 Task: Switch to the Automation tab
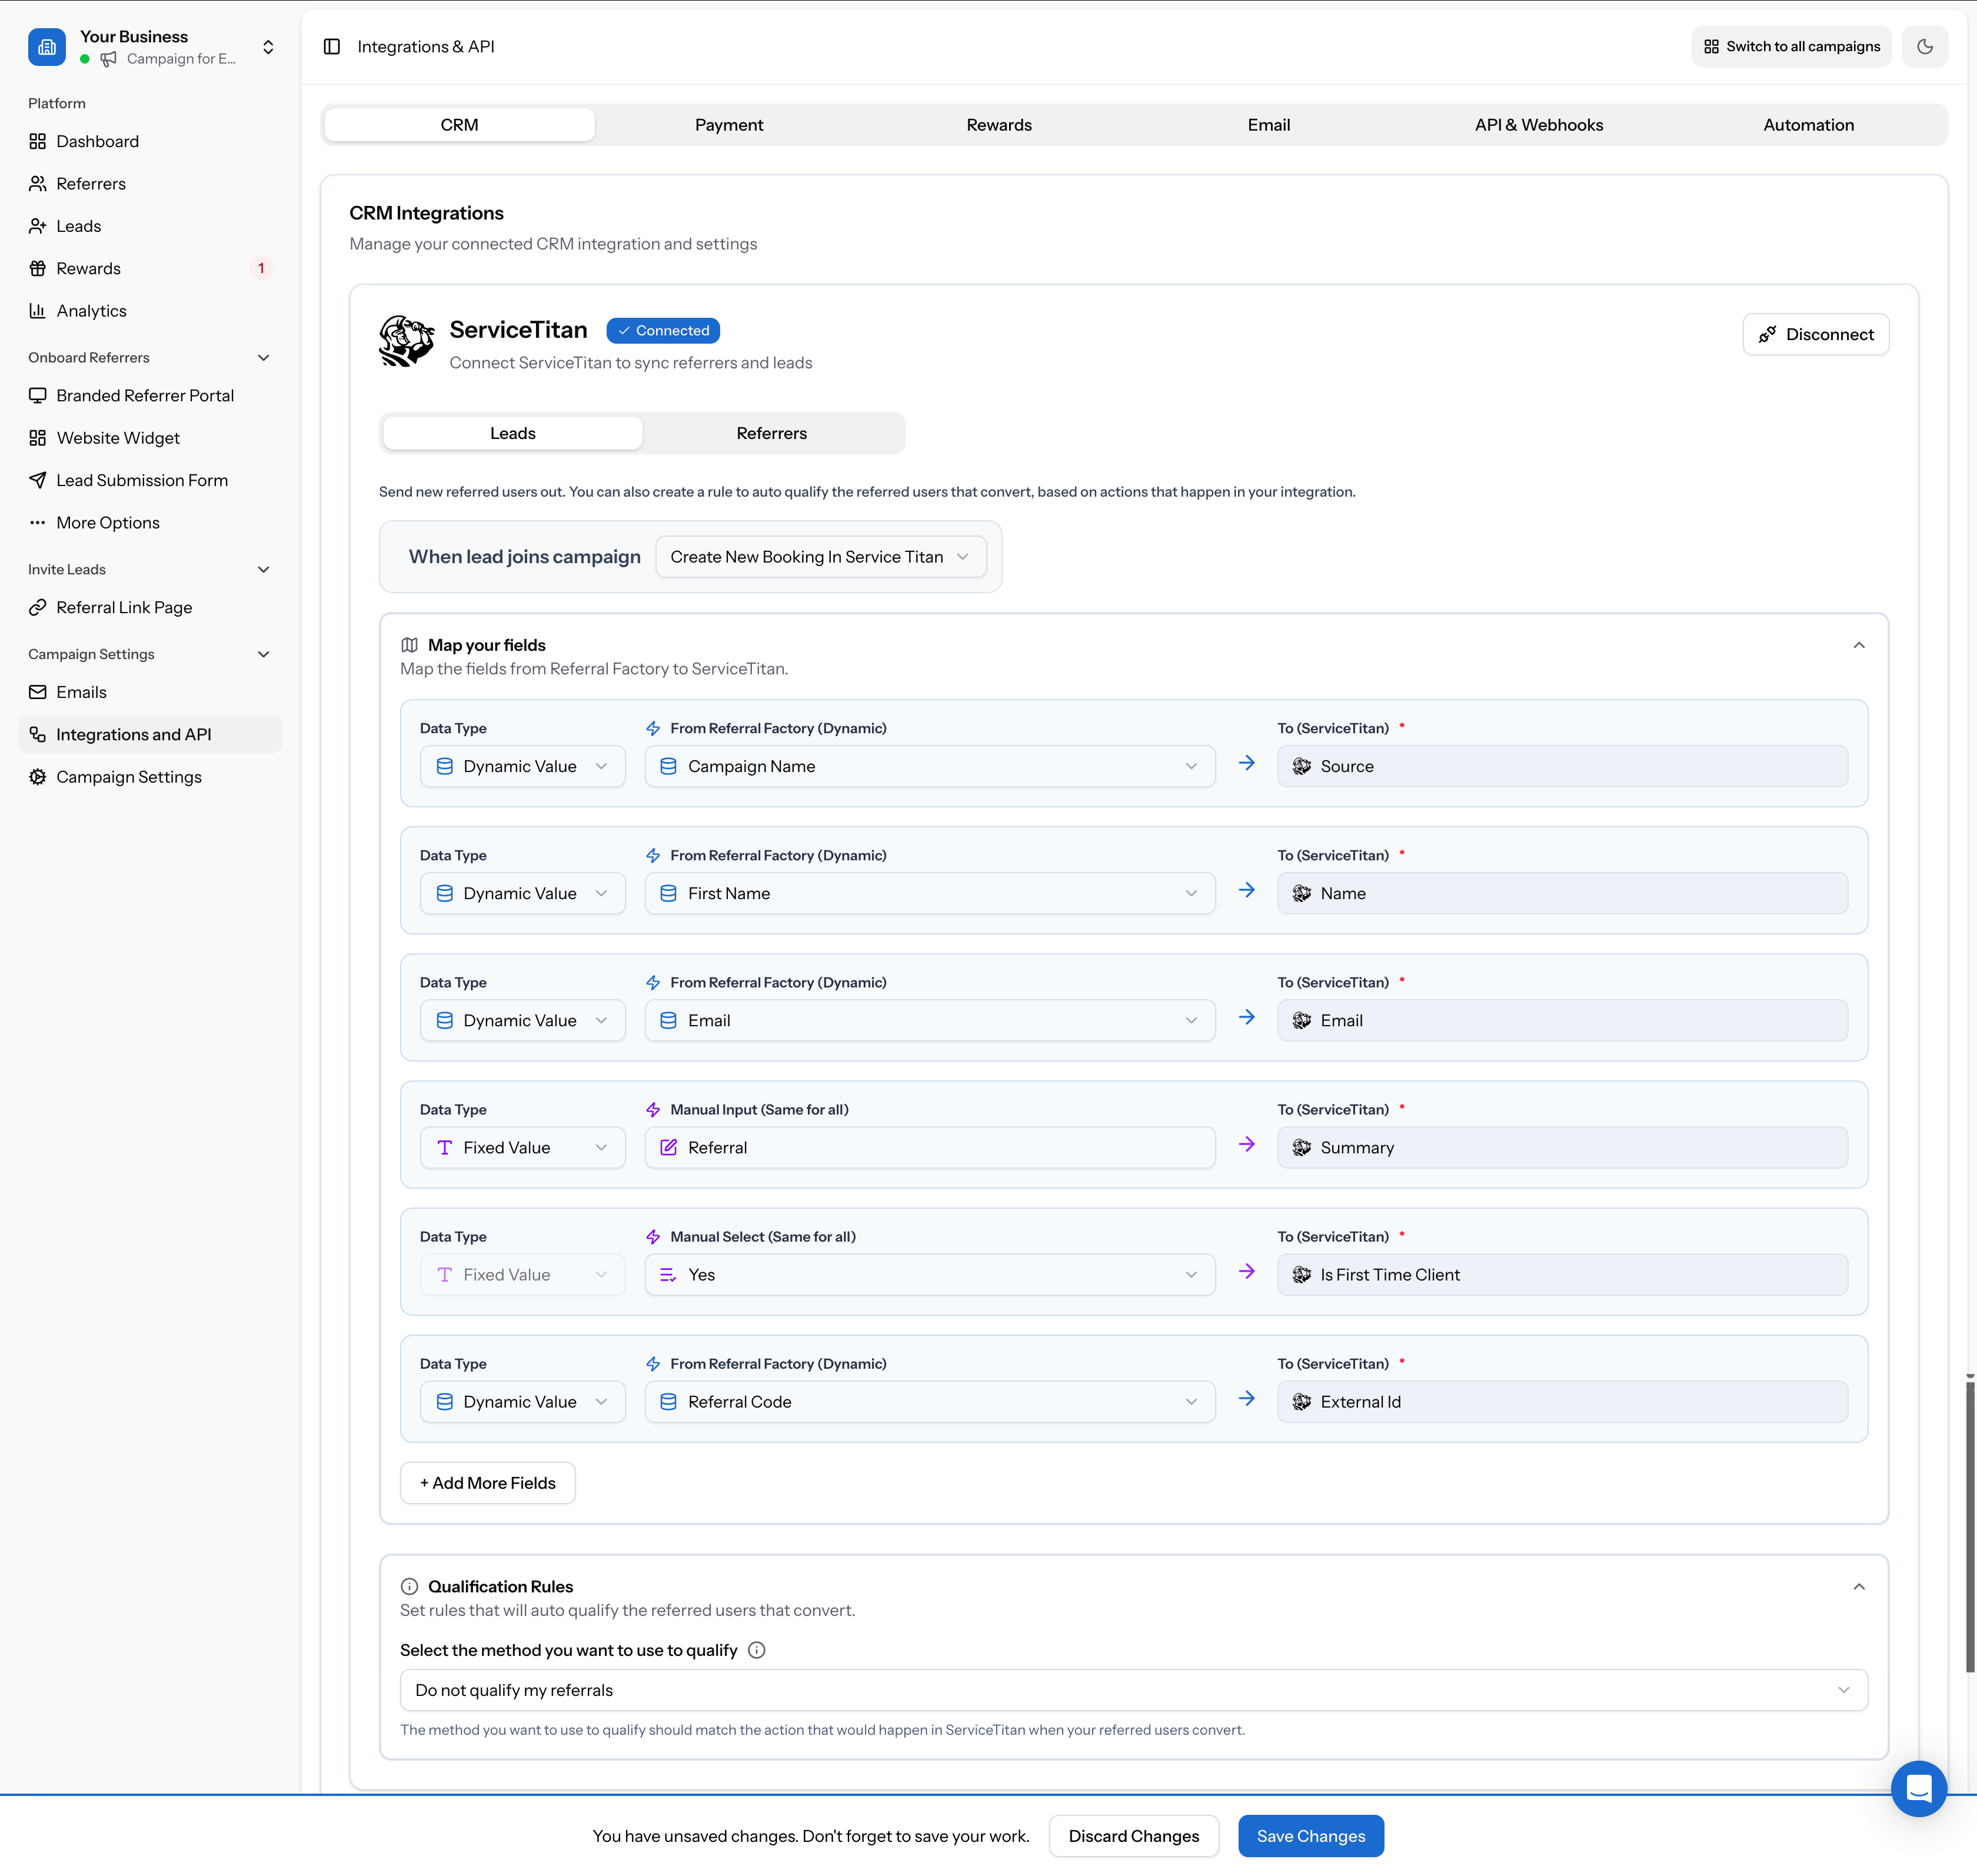[x=1809, y=124]
